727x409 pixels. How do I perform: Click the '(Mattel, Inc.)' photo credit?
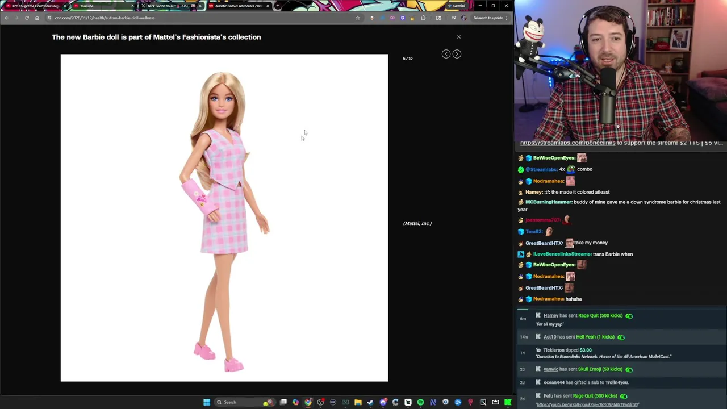(x=417, y=223)
